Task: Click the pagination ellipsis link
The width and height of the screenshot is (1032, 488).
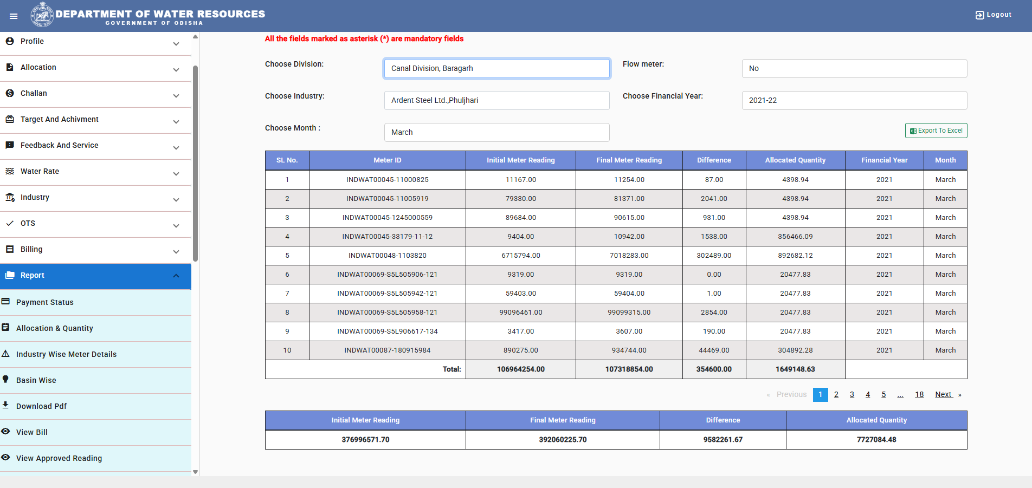Action: pos(900,394)
